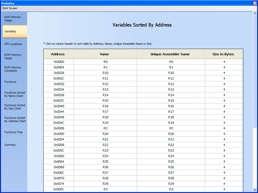Screen dimensions: 258x193
Task: Select address cell 0x006C
Action: 59,172
